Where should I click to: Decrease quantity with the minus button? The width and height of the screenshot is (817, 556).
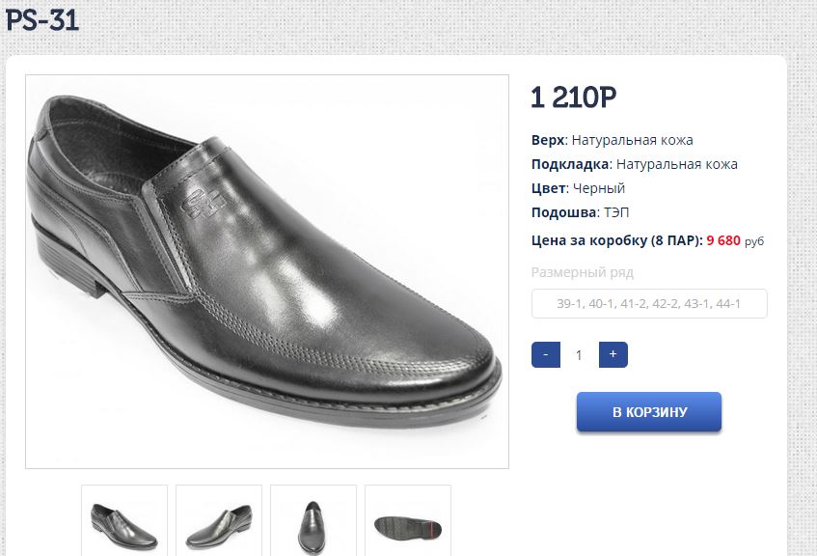click(545, 354)
